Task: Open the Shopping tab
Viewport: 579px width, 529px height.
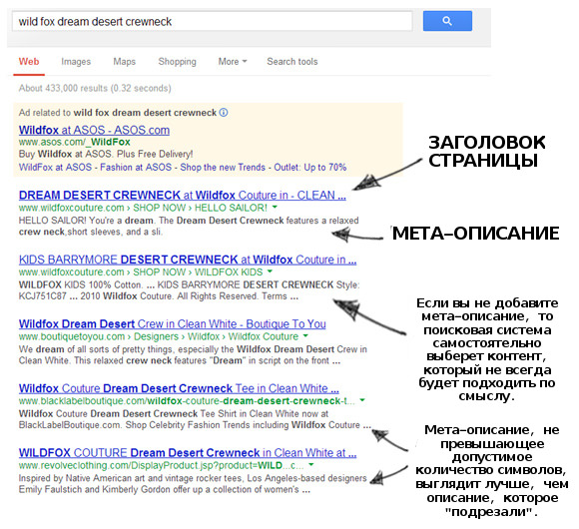Action: (x=178, y=62)
